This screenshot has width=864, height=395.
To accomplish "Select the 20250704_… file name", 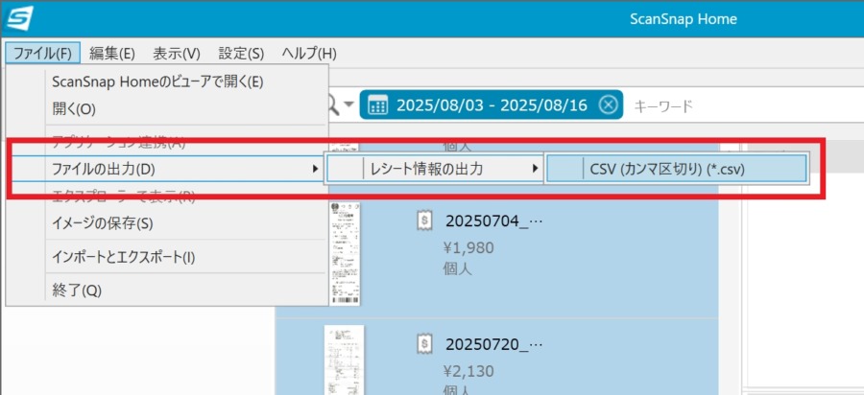I will (494, 221).
